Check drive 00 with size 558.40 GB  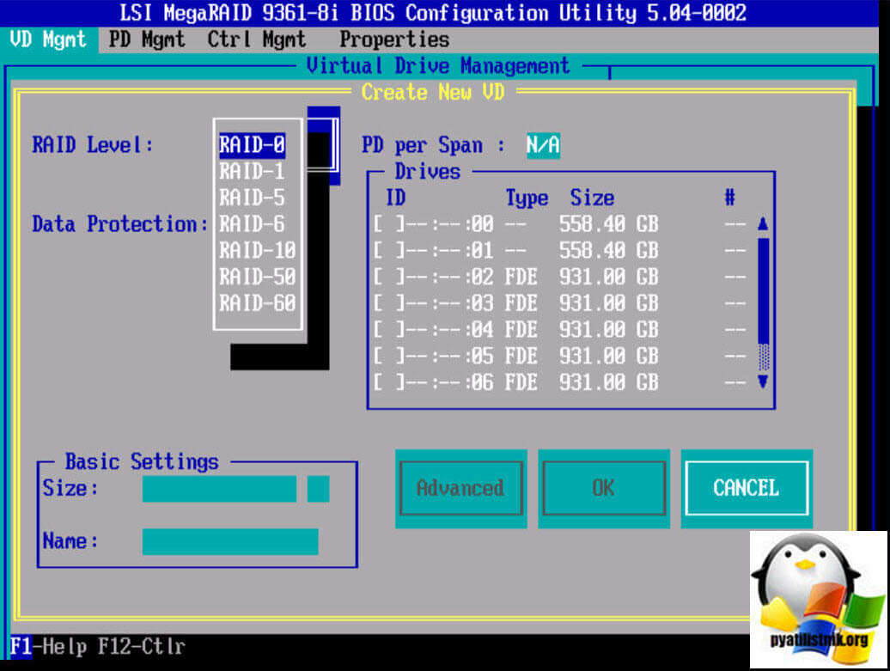[x=389, y=224]
